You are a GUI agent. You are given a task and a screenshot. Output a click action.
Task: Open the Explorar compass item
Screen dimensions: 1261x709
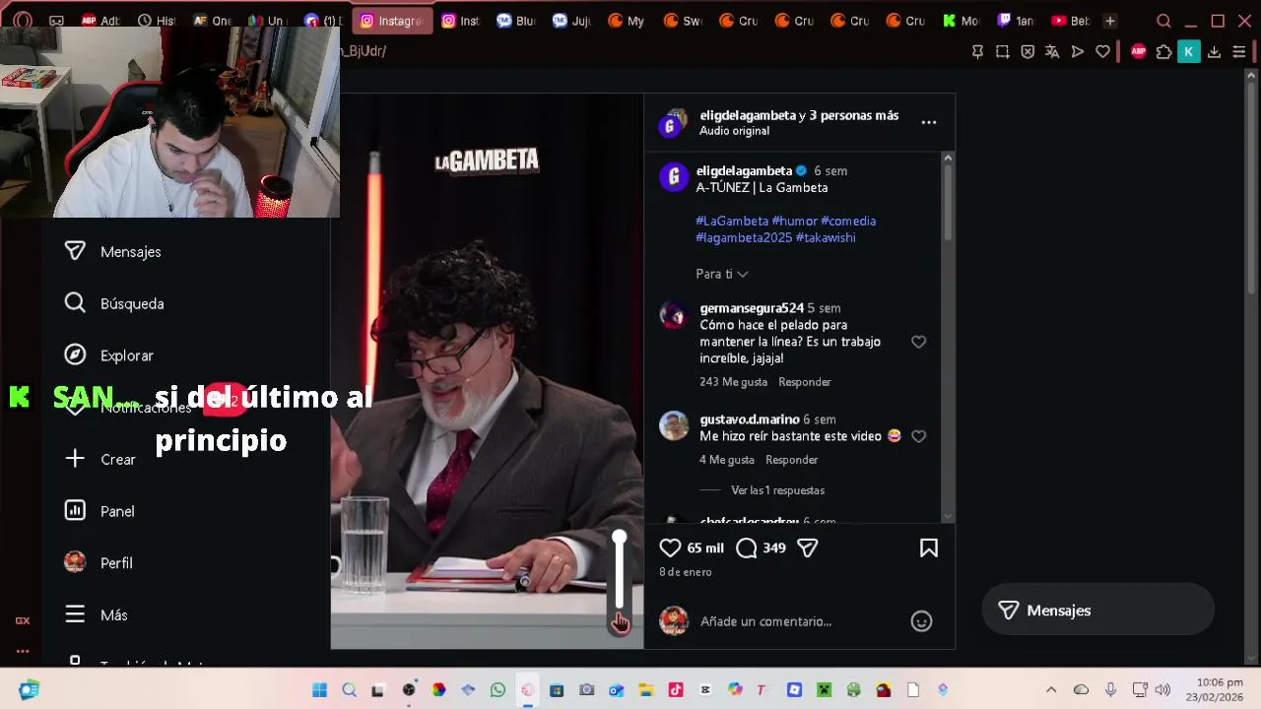click(x=108, y=355)
